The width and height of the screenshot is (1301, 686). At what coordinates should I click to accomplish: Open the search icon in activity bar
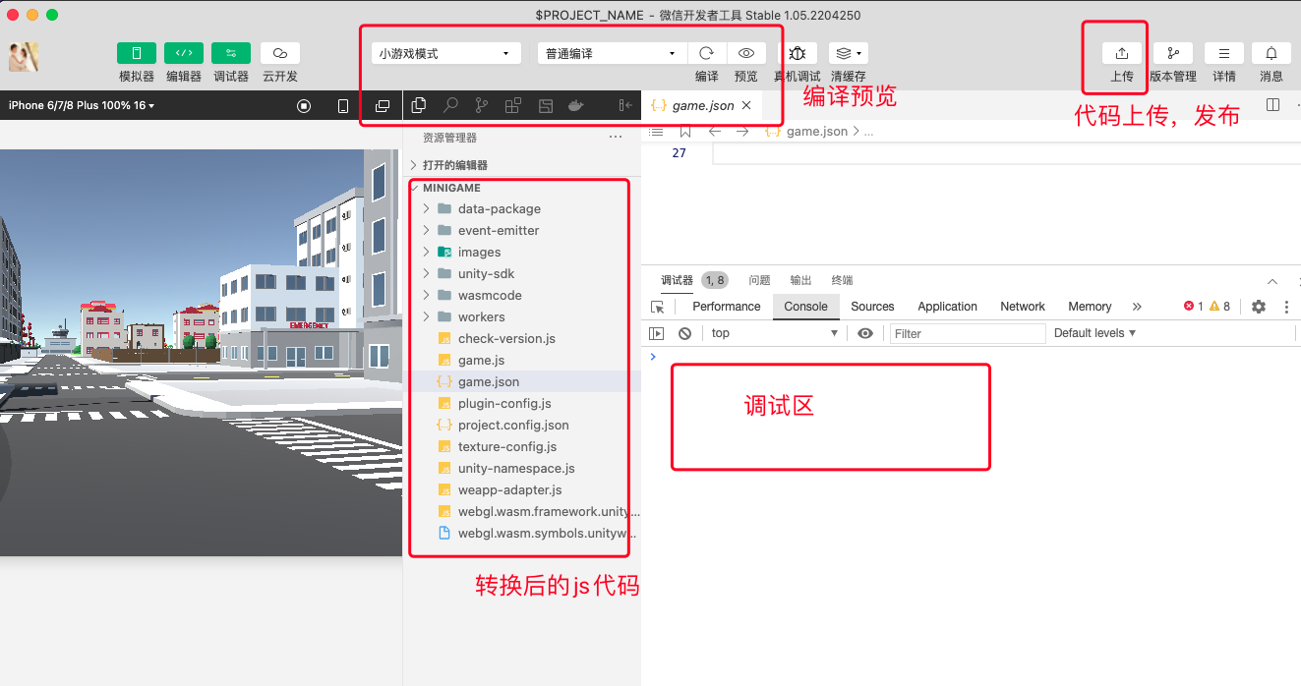pyautogui.click(x=450, y=105)
